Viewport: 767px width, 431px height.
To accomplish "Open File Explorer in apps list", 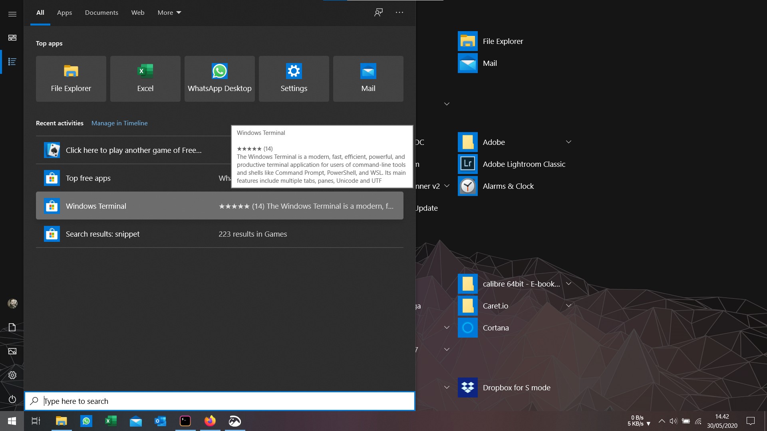I will tap(491, 41).
